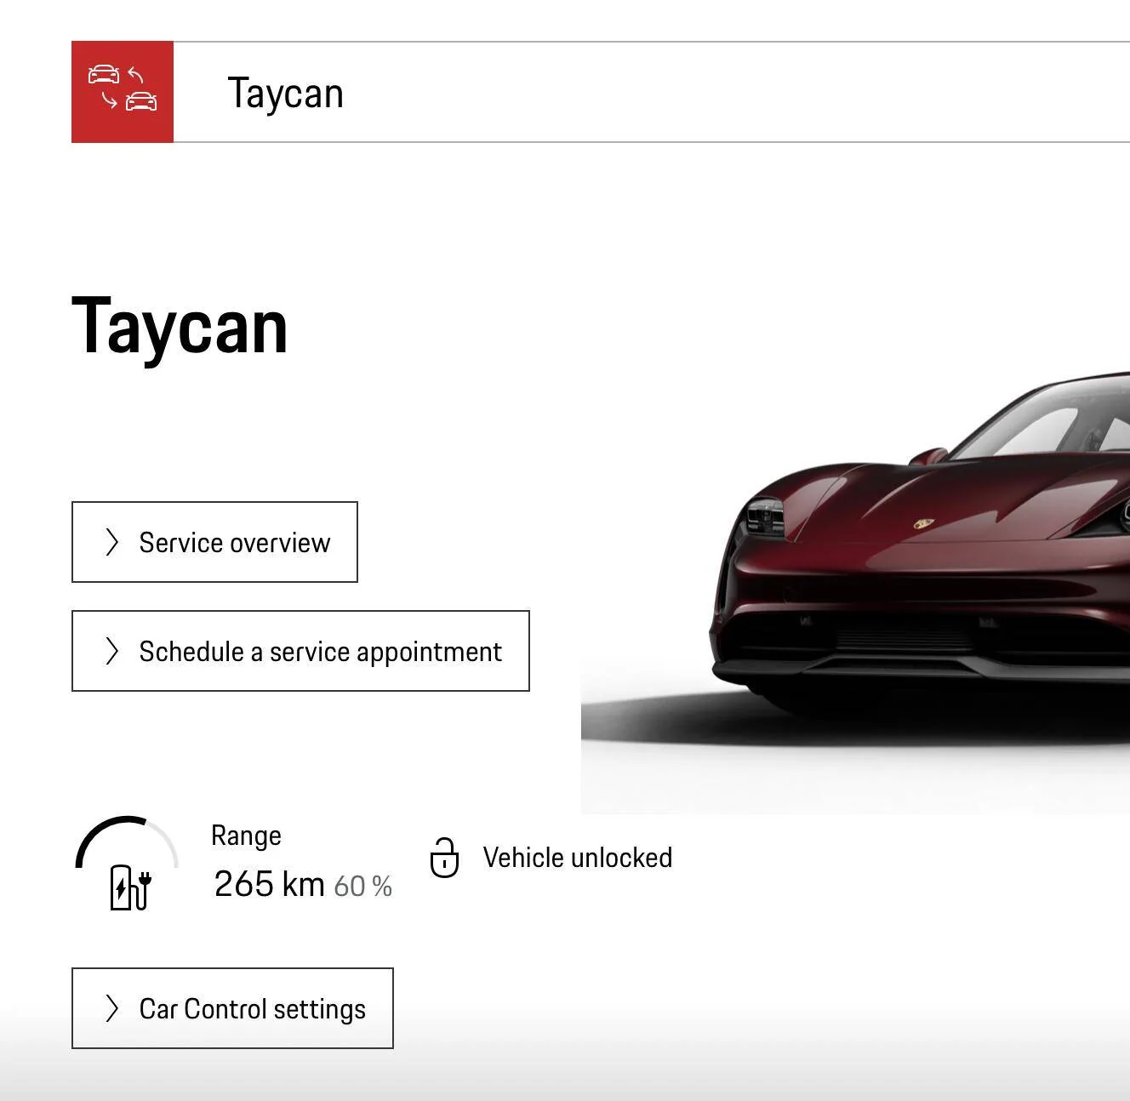Select the Taycan vehicle name field

click(652, 92)
